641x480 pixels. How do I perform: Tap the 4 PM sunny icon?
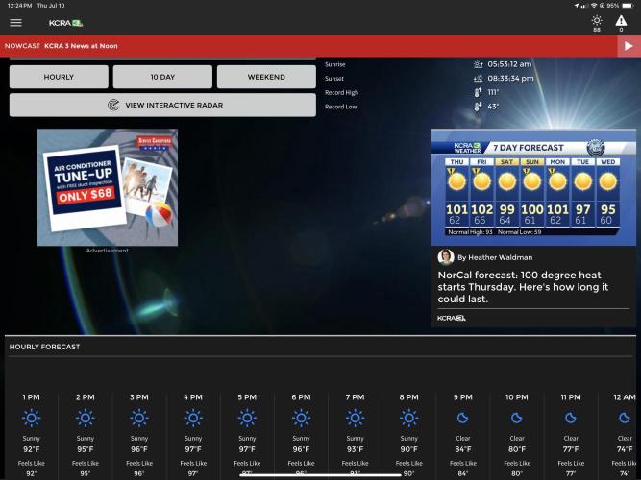[x=193, y=419]
